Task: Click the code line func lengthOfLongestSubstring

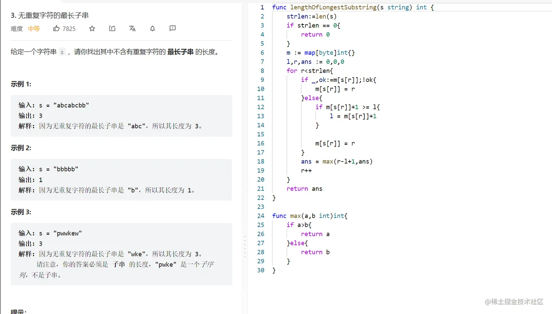Action: pyautogui.click(x=353, y=7)
